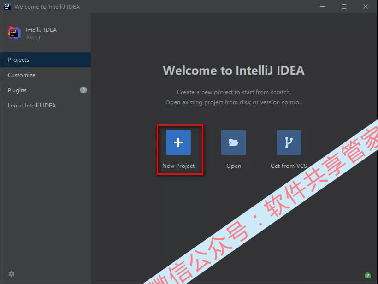Open the Plugins tab
378x284 pixels.
pyautogui.click(x=46, y=90)
